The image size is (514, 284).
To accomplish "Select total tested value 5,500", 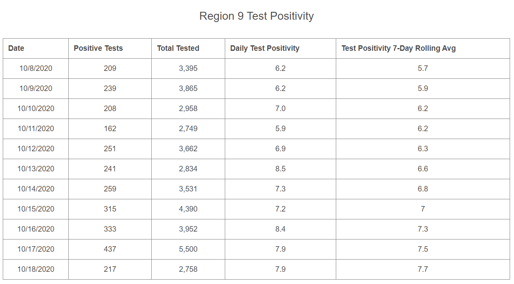I will pyautogui.click(x=188, y=249).
